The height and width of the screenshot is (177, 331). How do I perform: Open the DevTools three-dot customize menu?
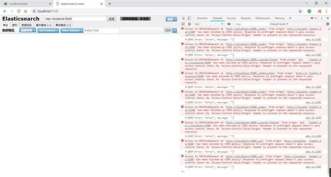click(x=322, y=18)
